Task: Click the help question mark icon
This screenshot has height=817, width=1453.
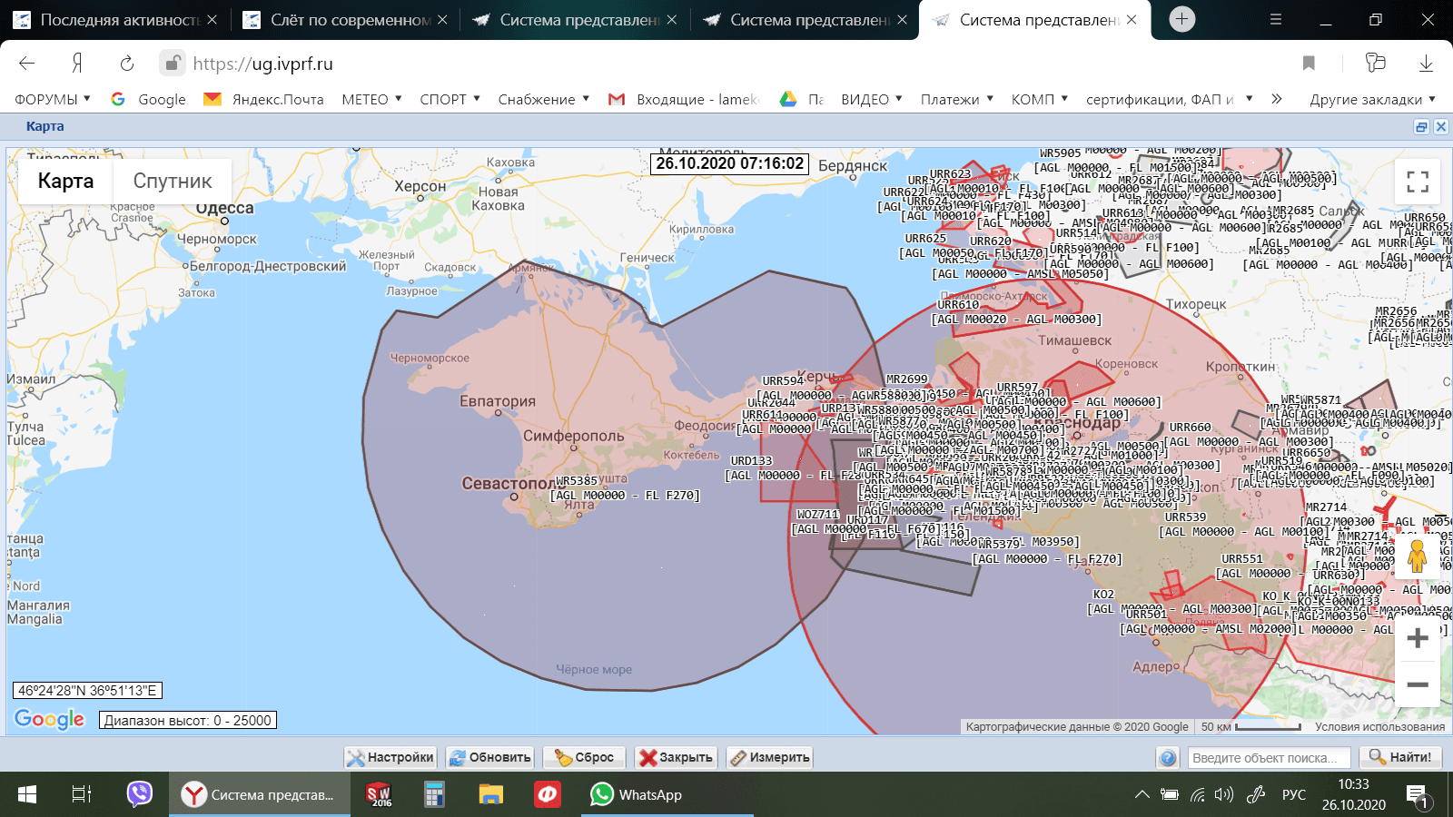Action: point(1168,758)
